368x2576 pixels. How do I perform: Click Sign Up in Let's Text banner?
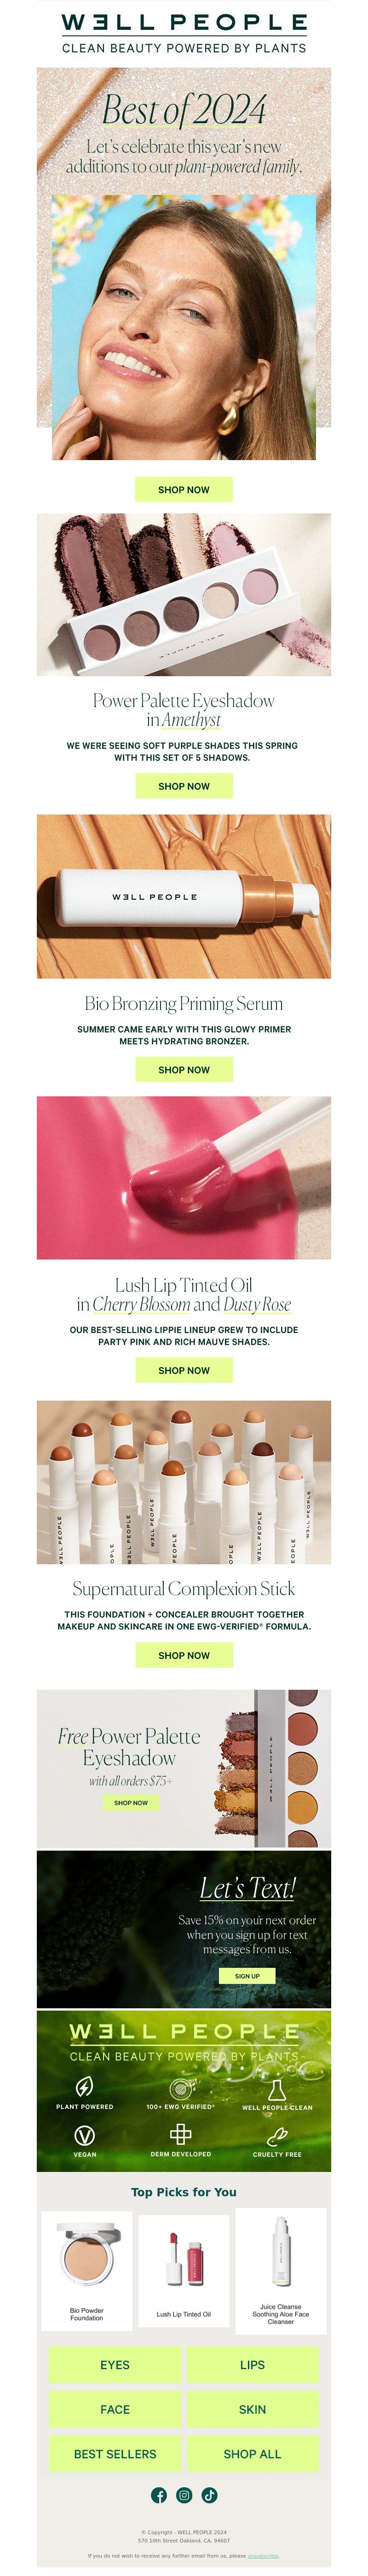point(247,1976)
